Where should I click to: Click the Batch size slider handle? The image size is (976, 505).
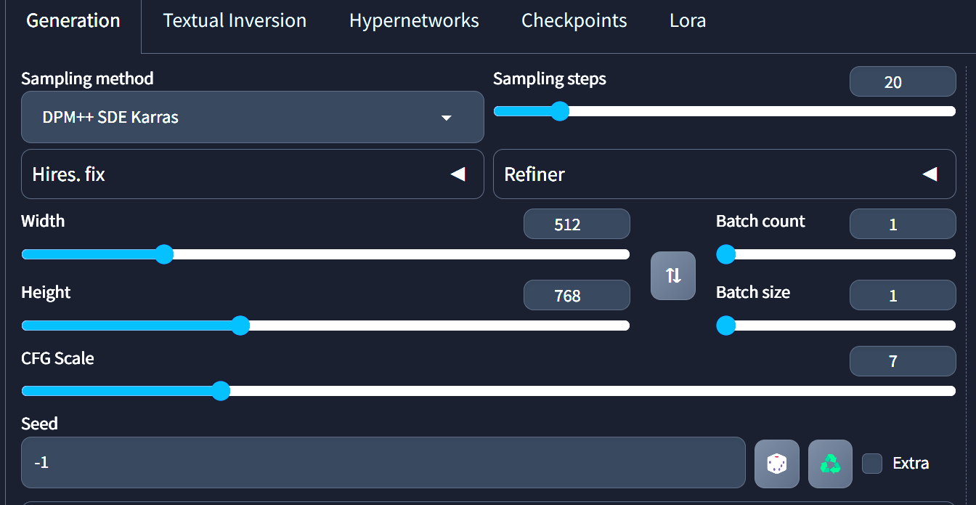(725, 326)
